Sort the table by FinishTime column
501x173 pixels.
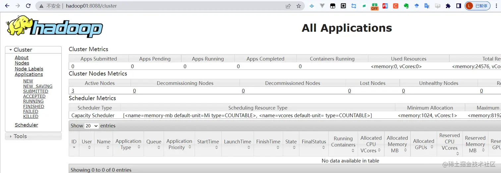[x=268, y=144]
